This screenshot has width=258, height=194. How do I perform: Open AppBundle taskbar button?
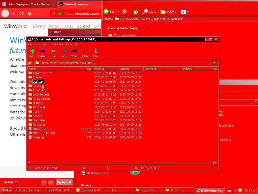tap(179, 190)
